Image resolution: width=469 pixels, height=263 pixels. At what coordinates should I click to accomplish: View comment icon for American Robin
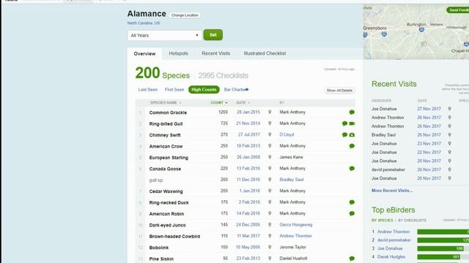point(352,213)
